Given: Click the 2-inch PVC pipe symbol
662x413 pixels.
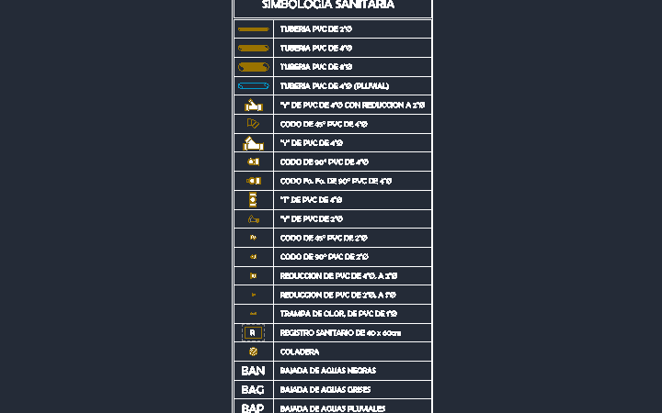Looking at the screenshot, I should (x=254, y=29).
